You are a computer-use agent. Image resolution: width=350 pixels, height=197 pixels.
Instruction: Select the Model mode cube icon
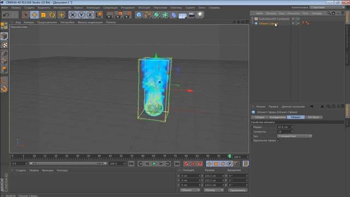4,36
